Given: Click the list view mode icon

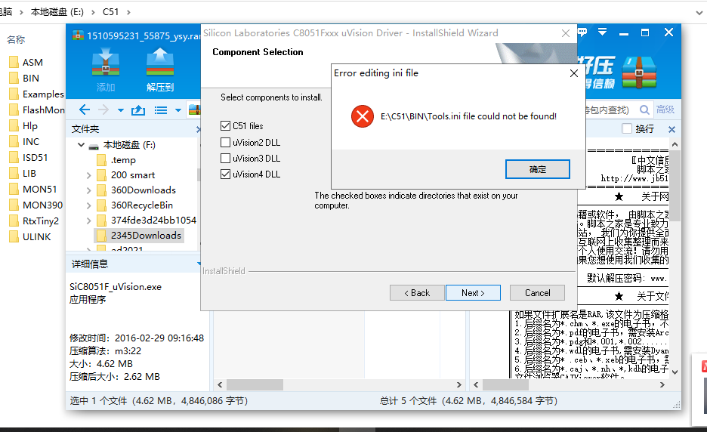Looking at the screenshot, I should click(161, 110).
